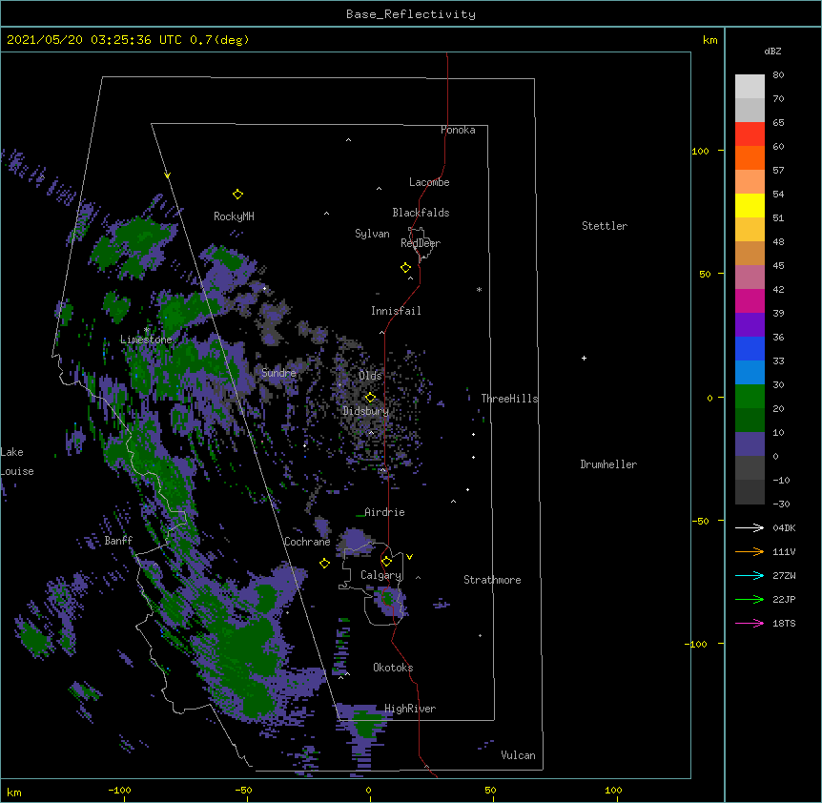822x803 pixels.
Task: Select the Airdrie label
Action: (384, 512)
